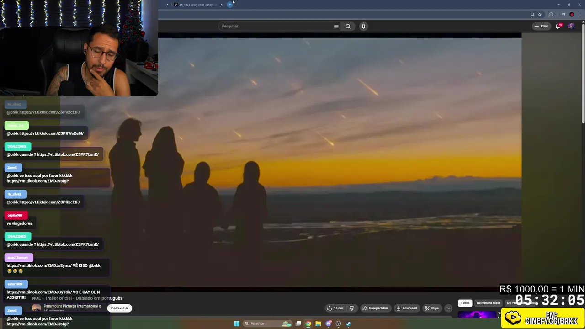The width and height of the screenshot is (585, 329).
Task: Open Chrome three-dot menu
Action: pos(580,14)
